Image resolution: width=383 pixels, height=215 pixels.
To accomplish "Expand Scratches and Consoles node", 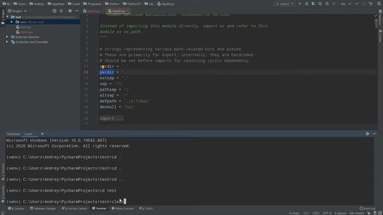I will point(7,42).
